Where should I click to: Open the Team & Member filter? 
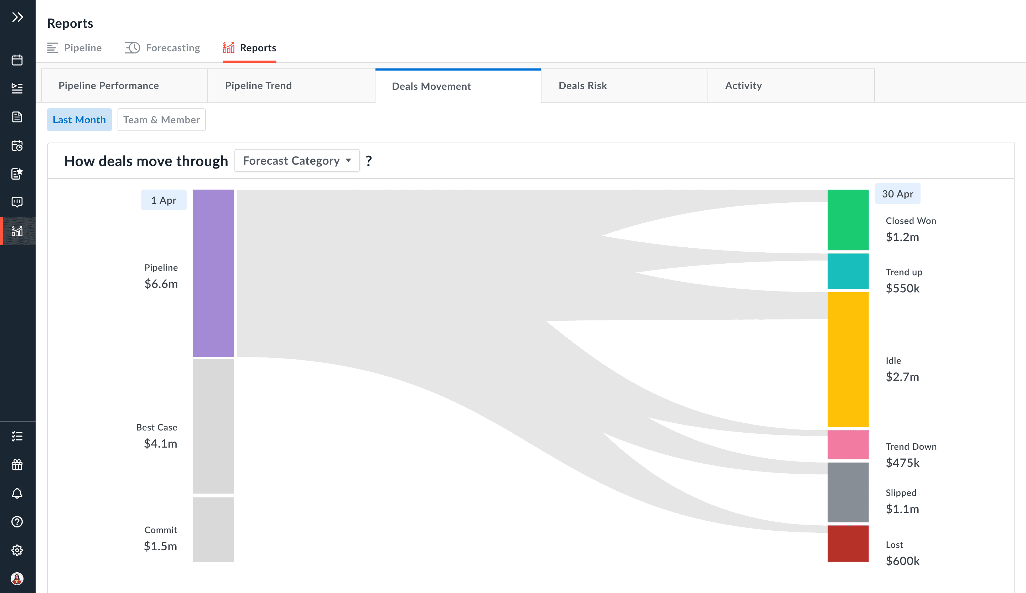coord(161,120)
